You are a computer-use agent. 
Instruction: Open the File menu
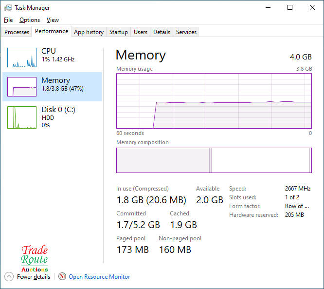coord(8,20)
